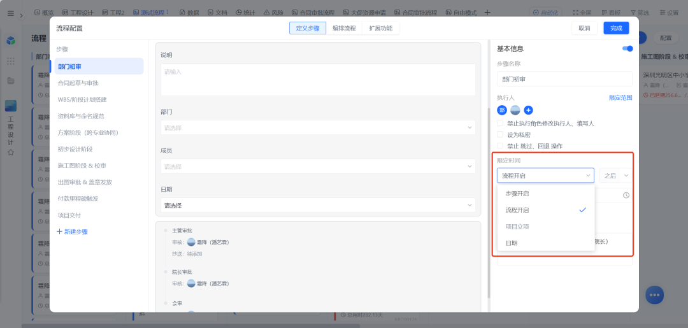
Task: Click the 完成 finish button
Action: pos(616,28)
